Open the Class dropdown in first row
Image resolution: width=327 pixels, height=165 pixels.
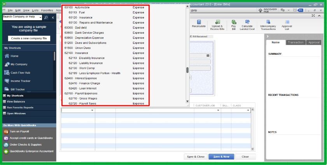tap(248, 110)
